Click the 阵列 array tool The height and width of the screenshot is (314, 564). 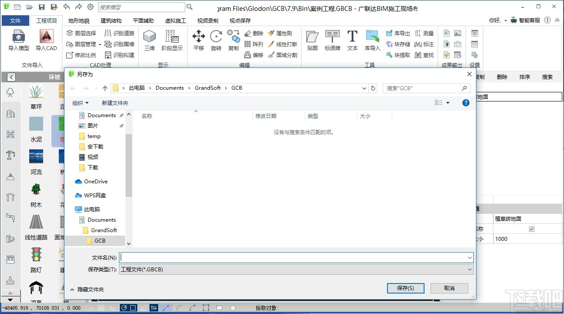[254, 44]
